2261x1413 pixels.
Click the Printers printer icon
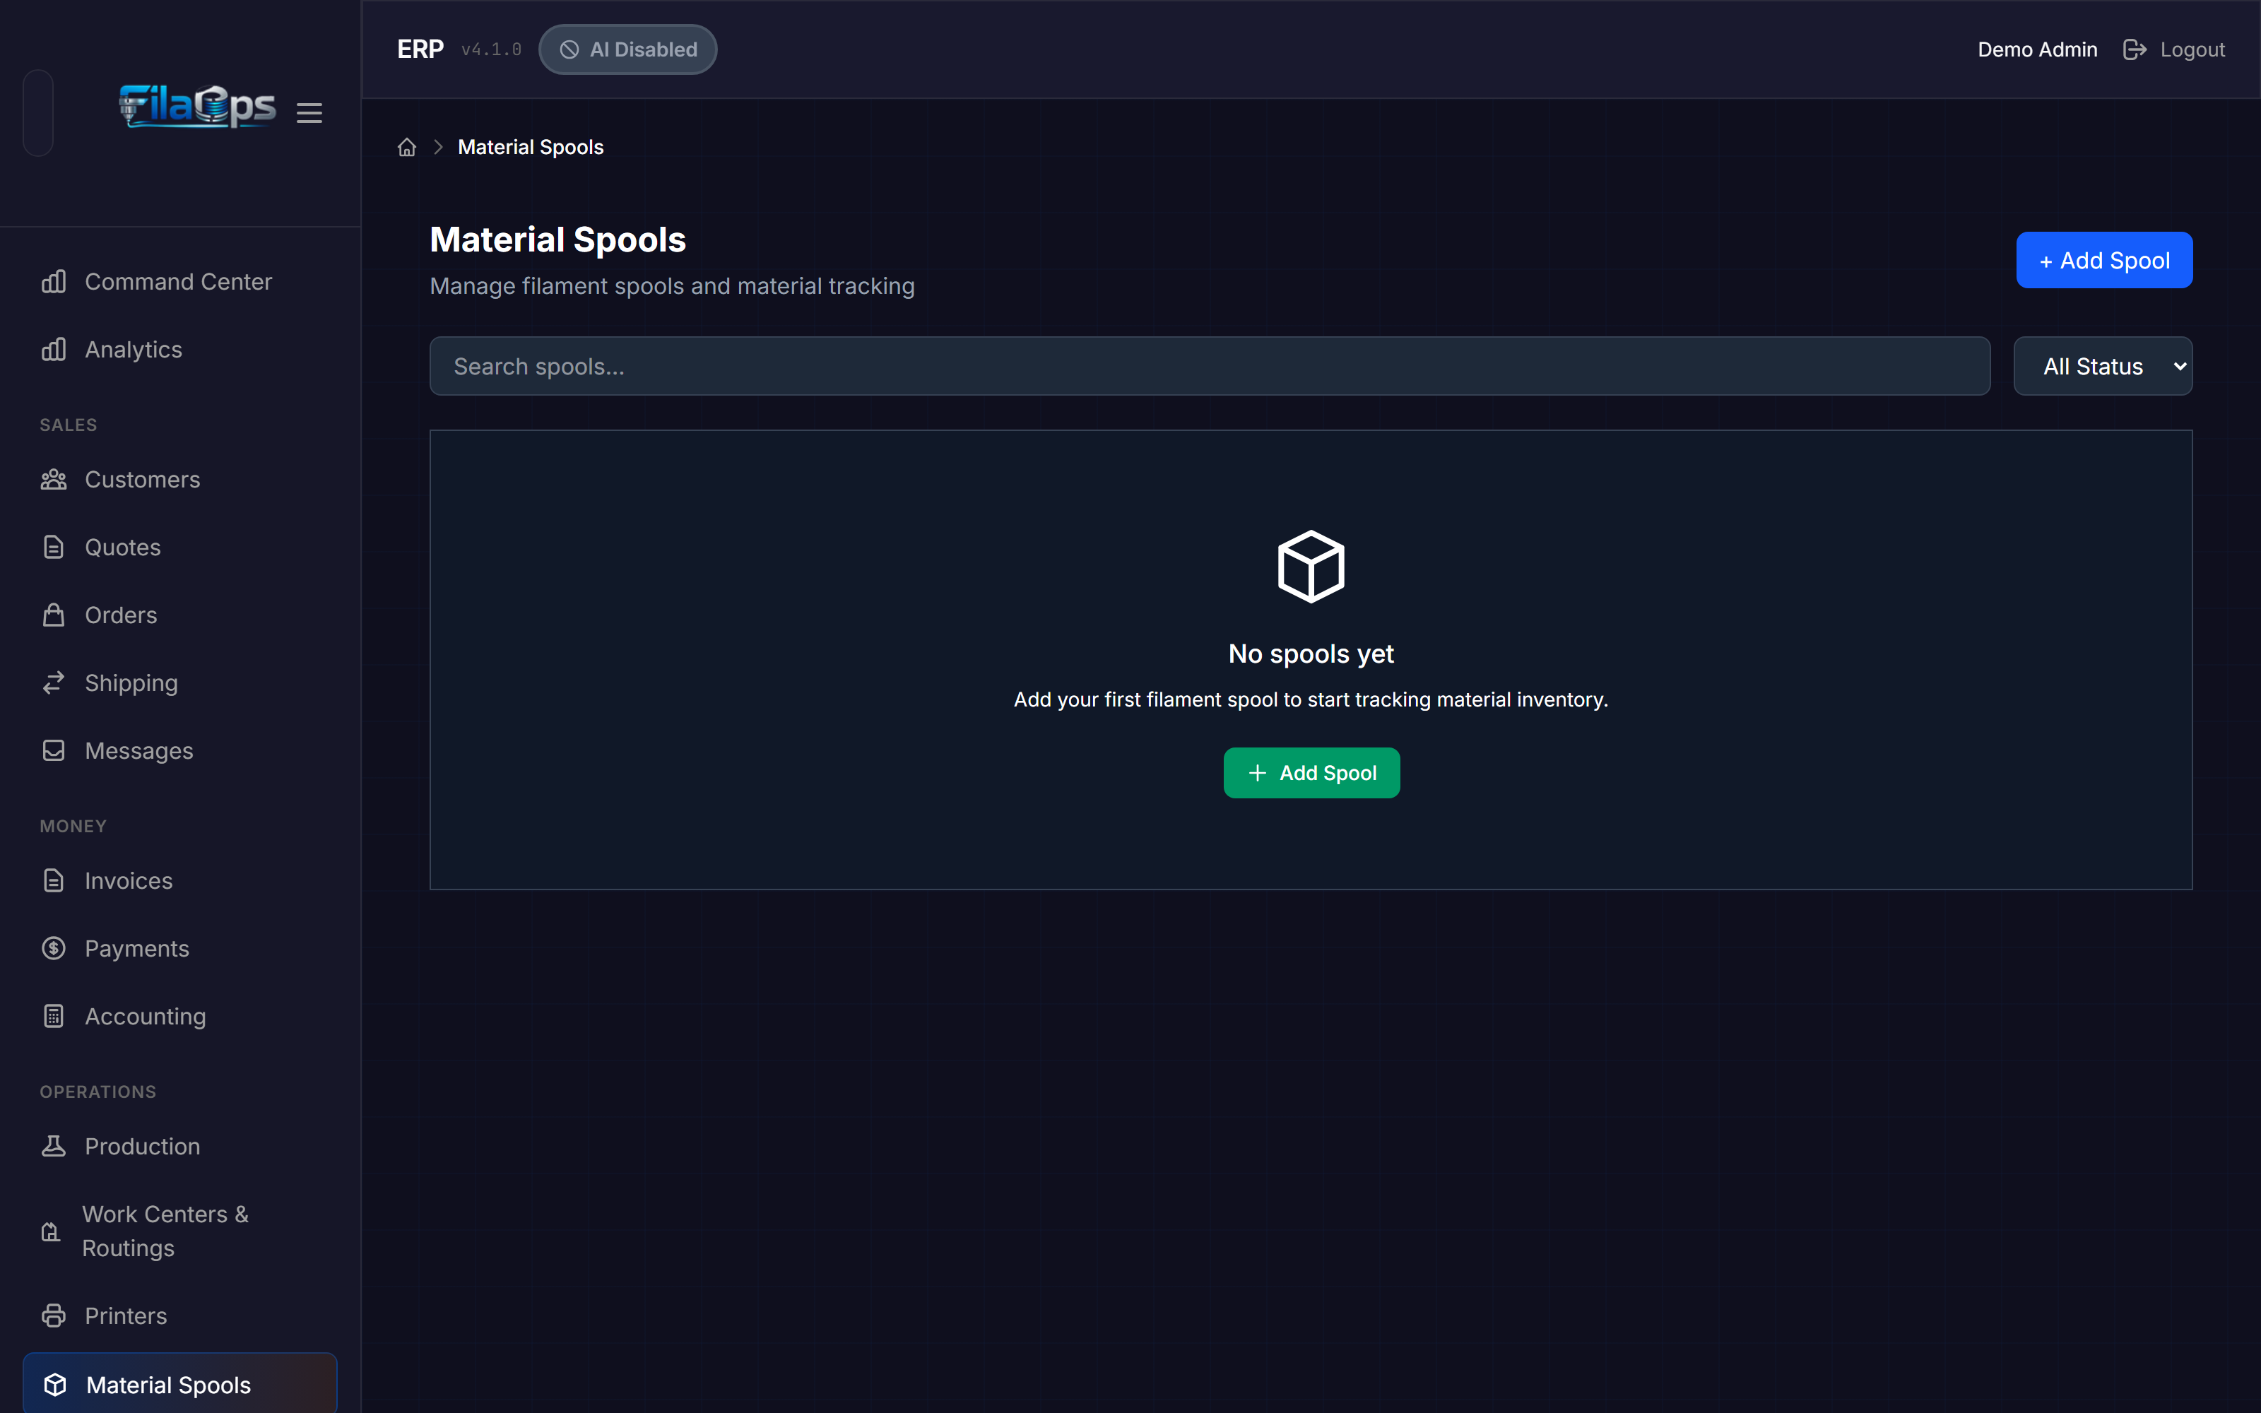pyautogui.click(x=54, y=1316)
